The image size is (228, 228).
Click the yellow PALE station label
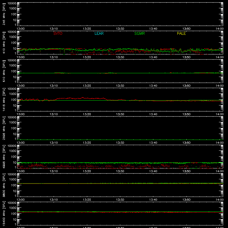click(181, 33)
